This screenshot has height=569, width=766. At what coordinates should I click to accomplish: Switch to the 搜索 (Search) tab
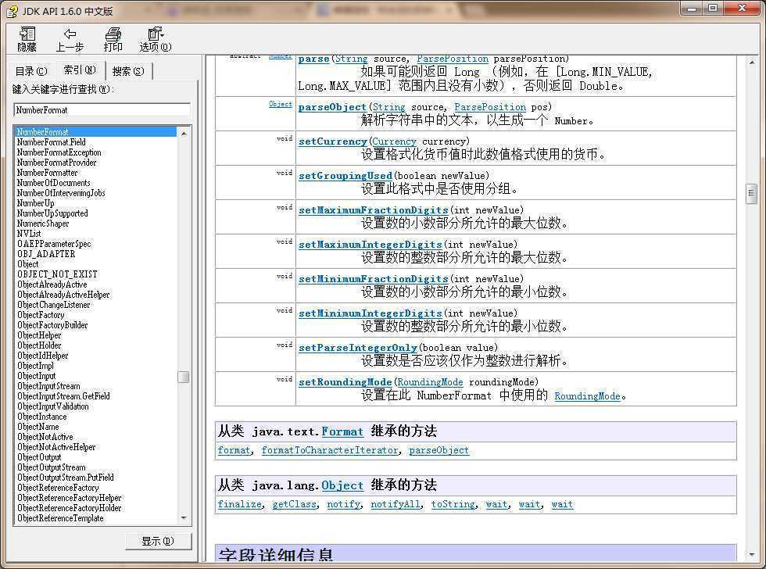pyautogui.click(x=128, y=71)
